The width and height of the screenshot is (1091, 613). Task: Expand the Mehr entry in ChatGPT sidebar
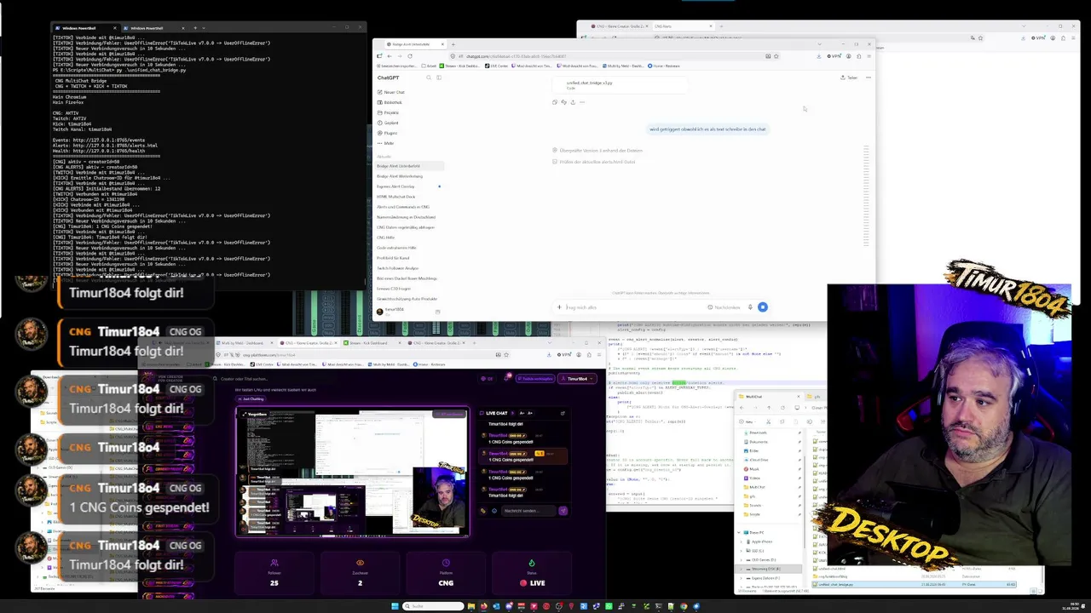pyautogui.click(x=387, y=143)
